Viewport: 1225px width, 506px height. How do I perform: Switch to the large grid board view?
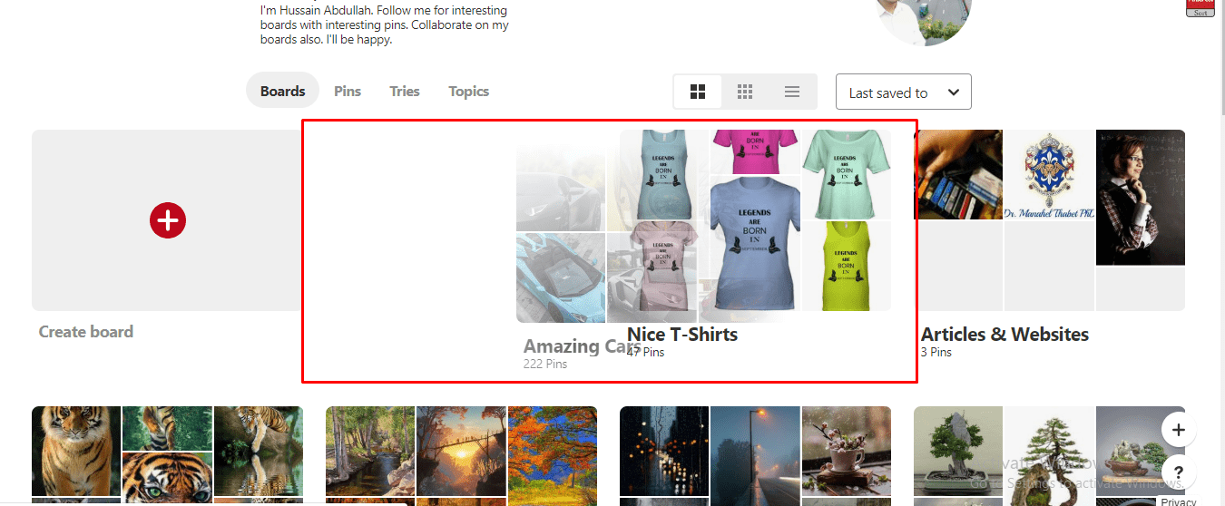tap(698, 92)
